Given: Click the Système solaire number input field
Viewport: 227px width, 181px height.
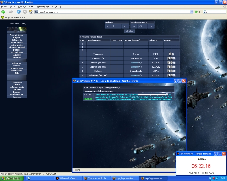Looking at the screenshot, I should click(142, 27).
